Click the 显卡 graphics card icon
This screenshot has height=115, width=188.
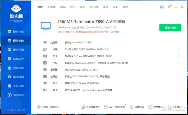(45, 56)
